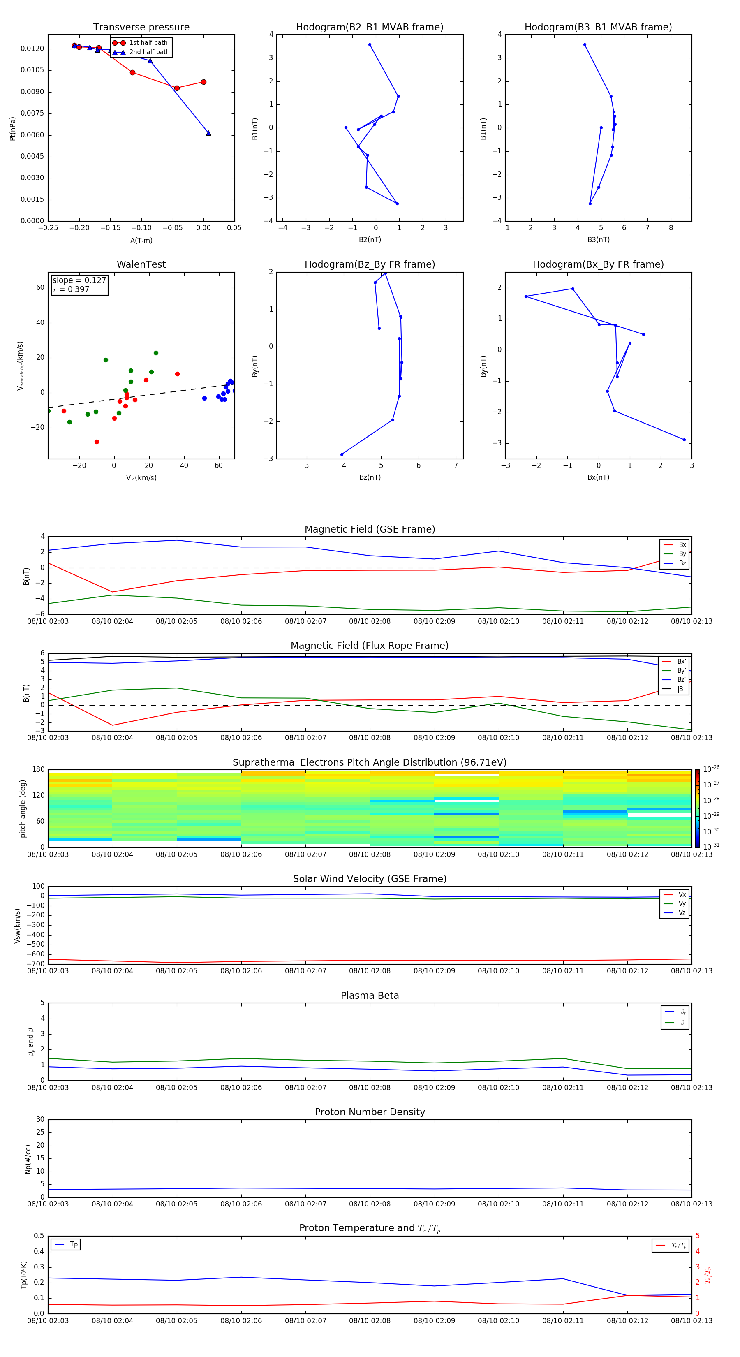Select the 'Vy' legend entry in velocity panel

coord(675,904)
